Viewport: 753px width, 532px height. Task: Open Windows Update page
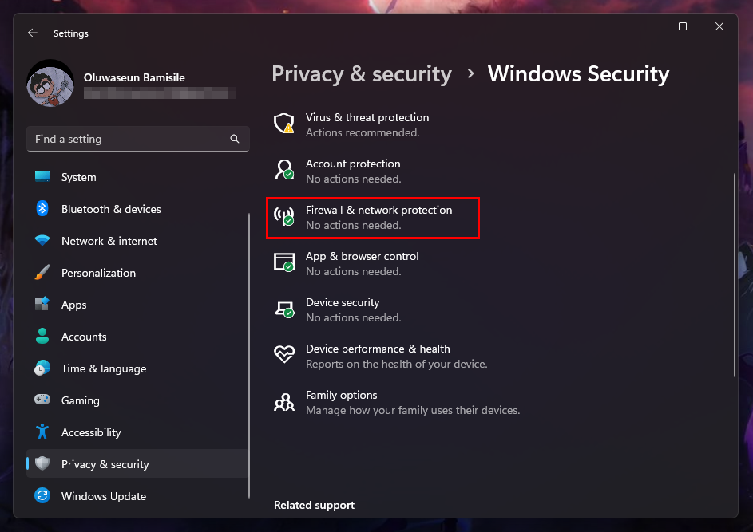(x=138, y=496)
